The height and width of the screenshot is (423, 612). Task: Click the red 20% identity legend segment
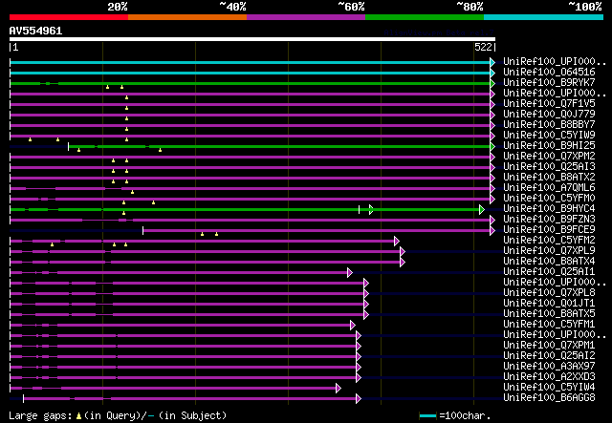(69, 17)
